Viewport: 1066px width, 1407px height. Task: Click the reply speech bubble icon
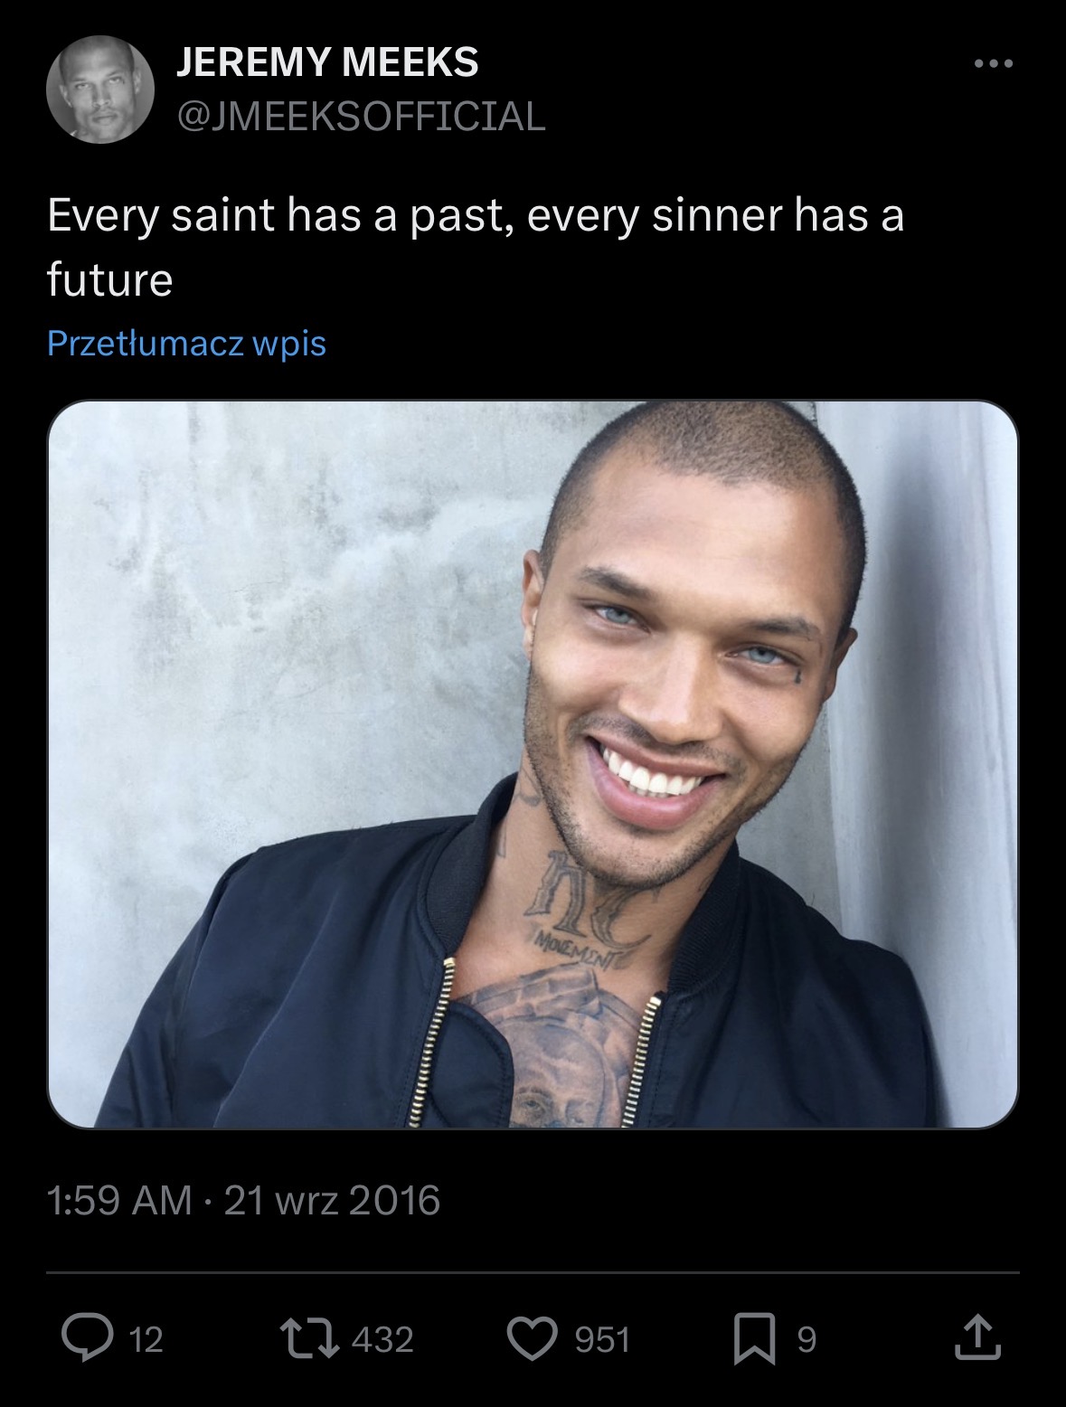click(x=86, y=1339)
